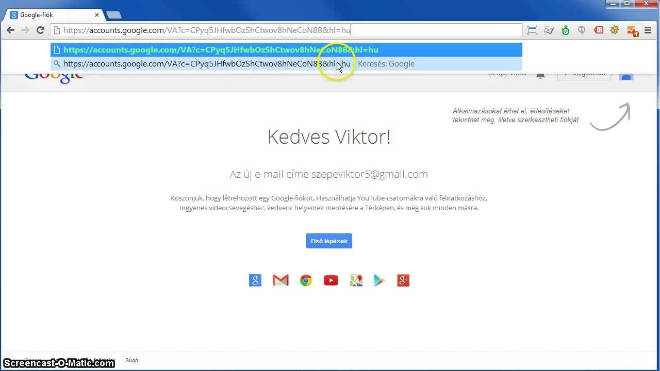Click the blue profile avatar icon

[626, 76]
